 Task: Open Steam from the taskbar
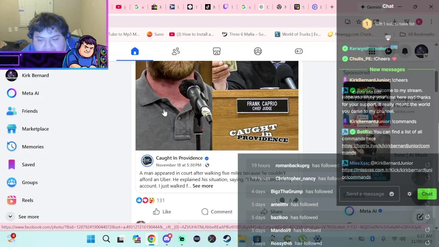pyautogui.click(x=227, y=239)
